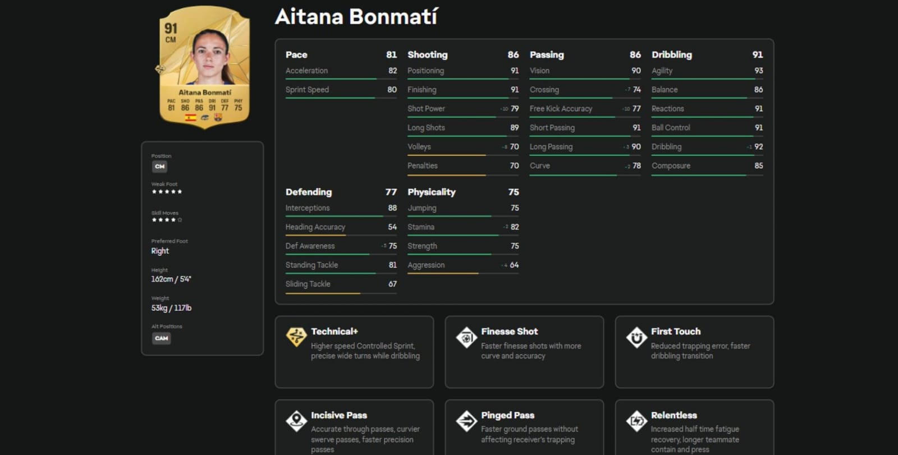
Task: Toggle the unfilled skill moves star
Action: (x=180, y=219)
